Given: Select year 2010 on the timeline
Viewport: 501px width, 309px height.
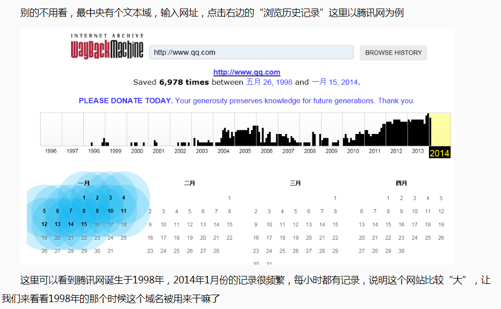Looking at the screenshot, I should 353,151.
